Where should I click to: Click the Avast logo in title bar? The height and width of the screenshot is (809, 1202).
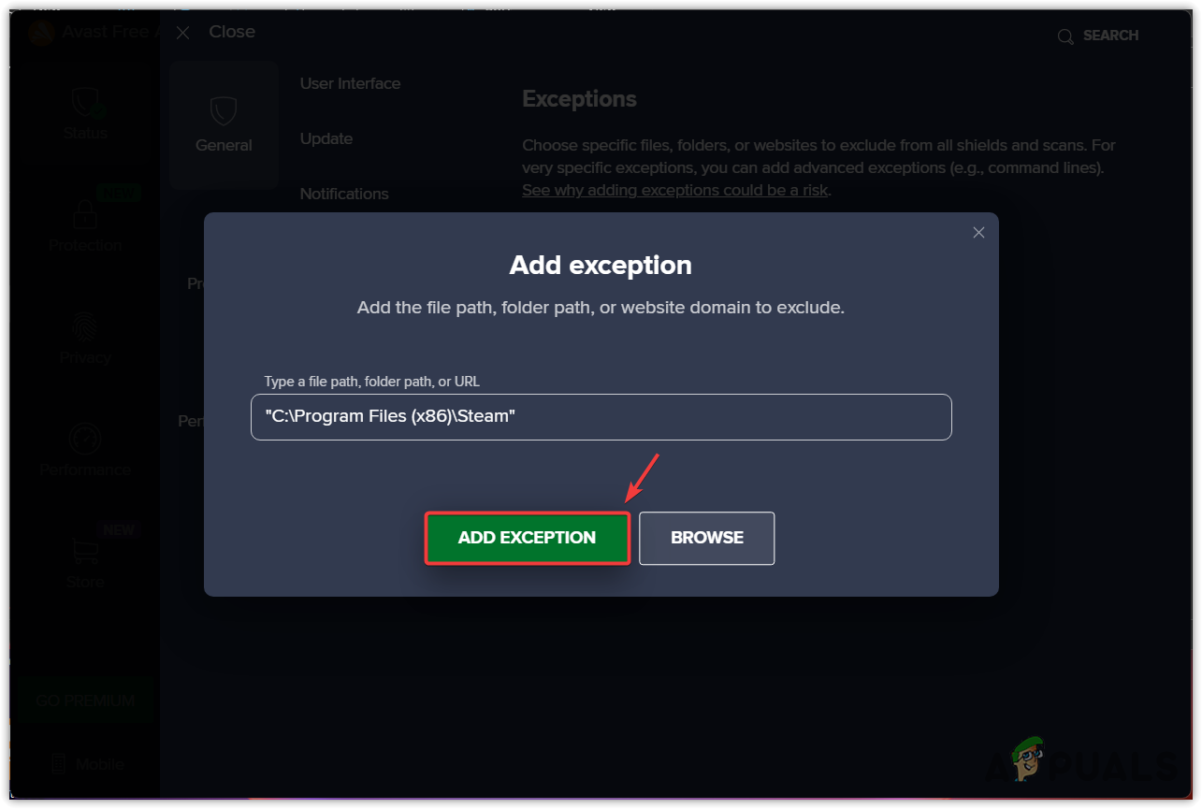[41, 33]
